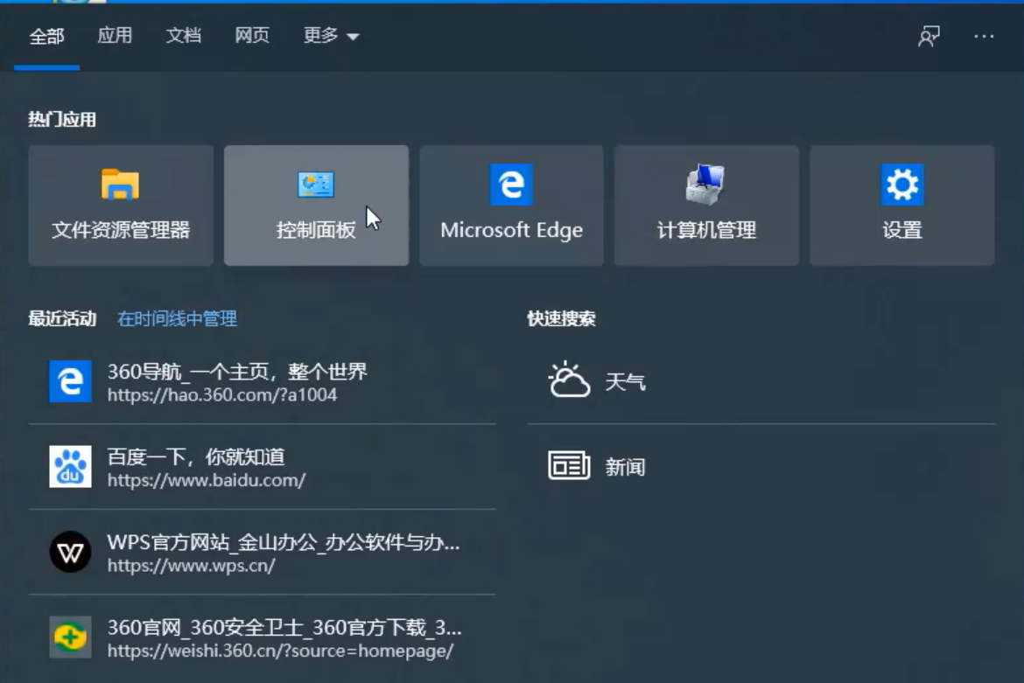Screen dimensions: 1024x683
Task: Open the 360导航 recent activity entry
Action: tap(237, 381)
